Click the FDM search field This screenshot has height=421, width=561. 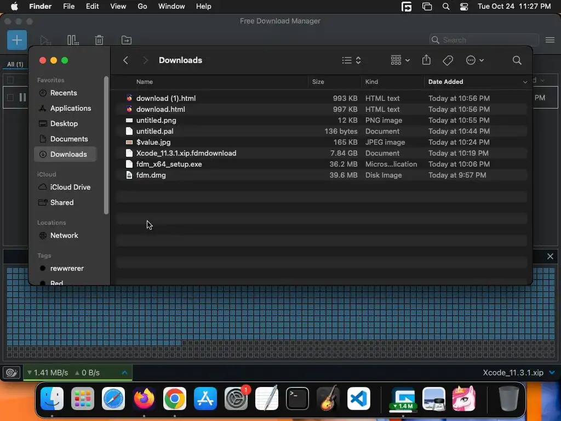click(x=484, y=40)
